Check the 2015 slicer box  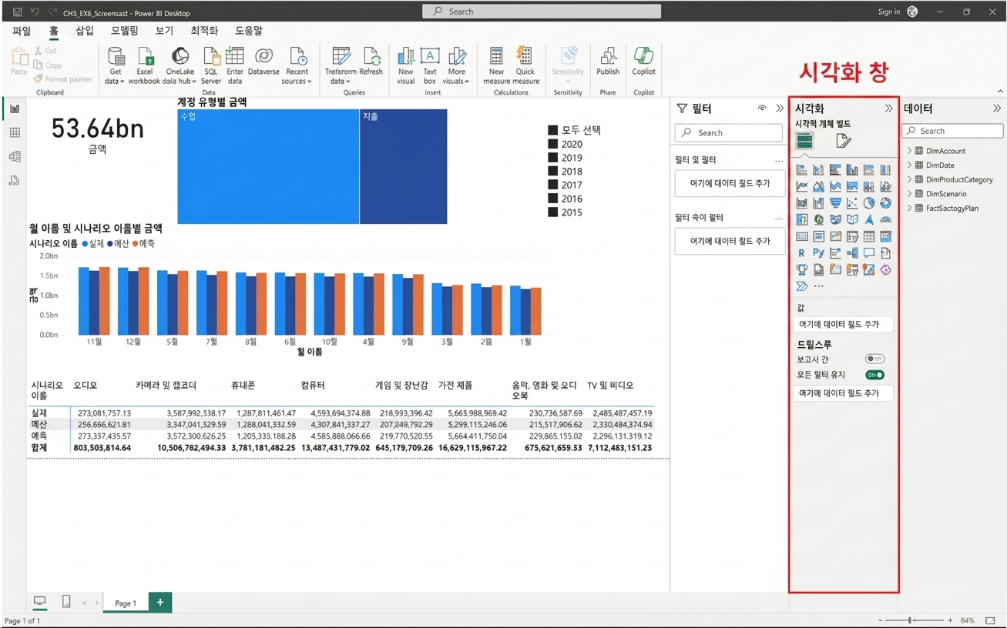tap(552, 212)
